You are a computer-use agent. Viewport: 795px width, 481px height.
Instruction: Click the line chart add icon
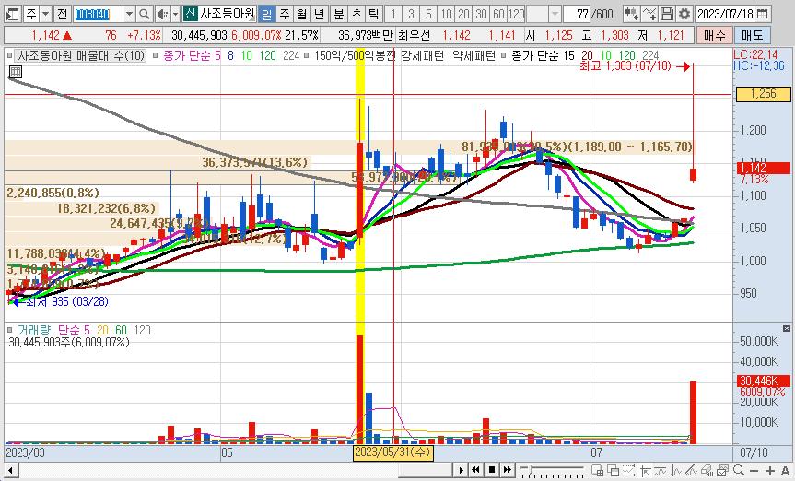[x=649, y=14]
